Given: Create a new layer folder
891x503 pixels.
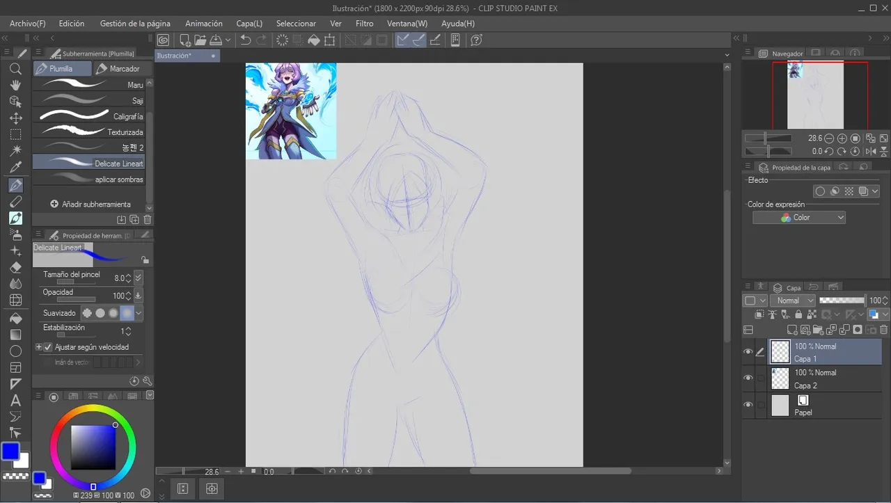Looking at the screenshot, I should coord(818,330).
